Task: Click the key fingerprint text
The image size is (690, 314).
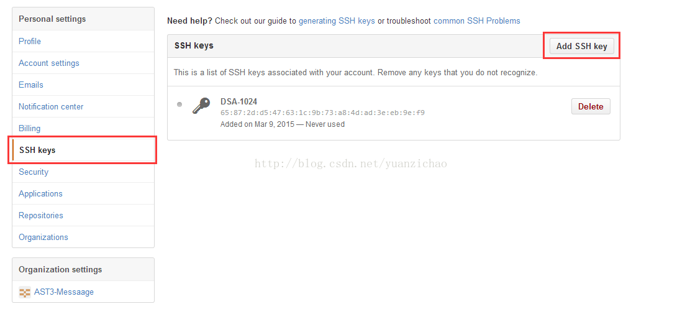Action: coord(322,113)
